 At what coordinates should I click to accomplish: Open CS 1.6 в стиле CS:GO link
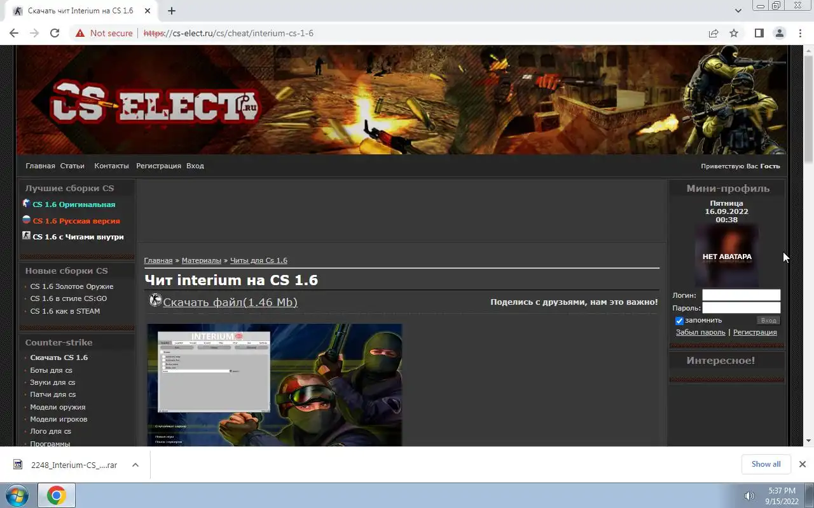coord(69,298)
